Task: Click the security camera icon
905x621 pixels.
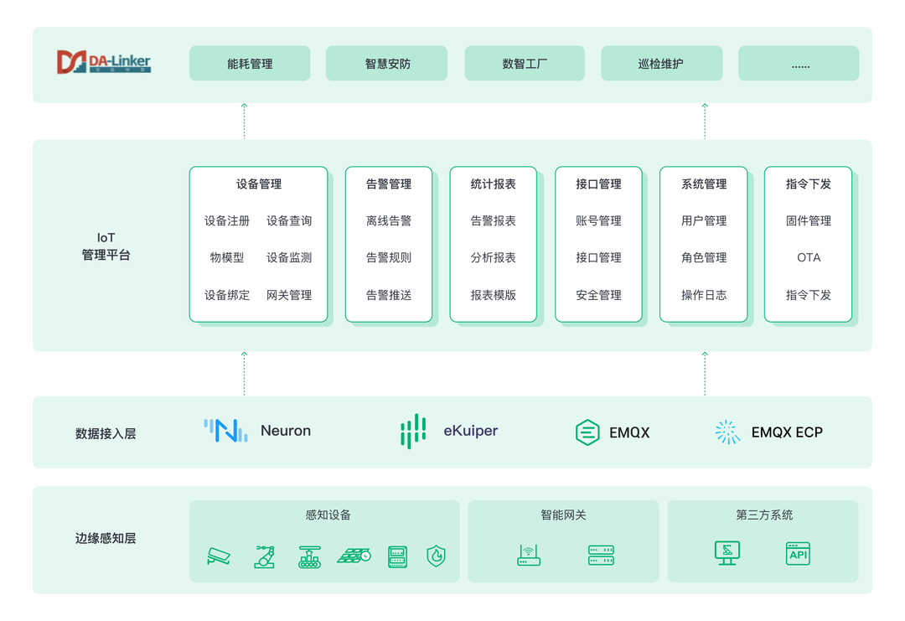Action: pyautogui.click(x=219, y=556)
